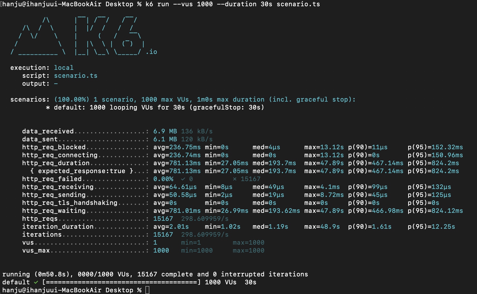Click the 'local' execution value

coord(64,68)
